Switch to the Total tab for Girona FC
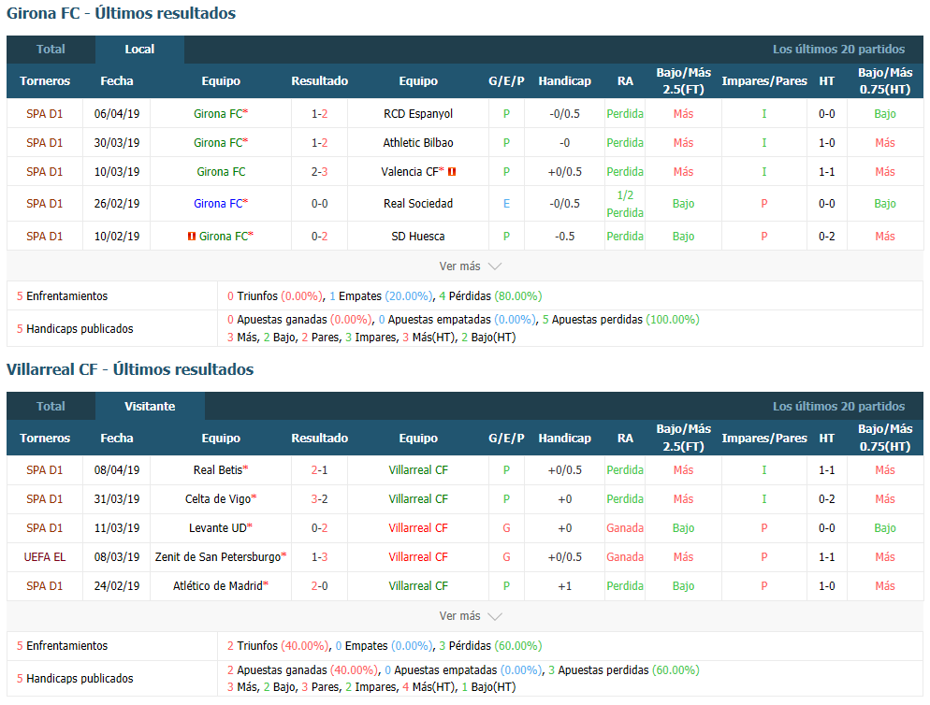Screen dimensions: 930x705 51,50
